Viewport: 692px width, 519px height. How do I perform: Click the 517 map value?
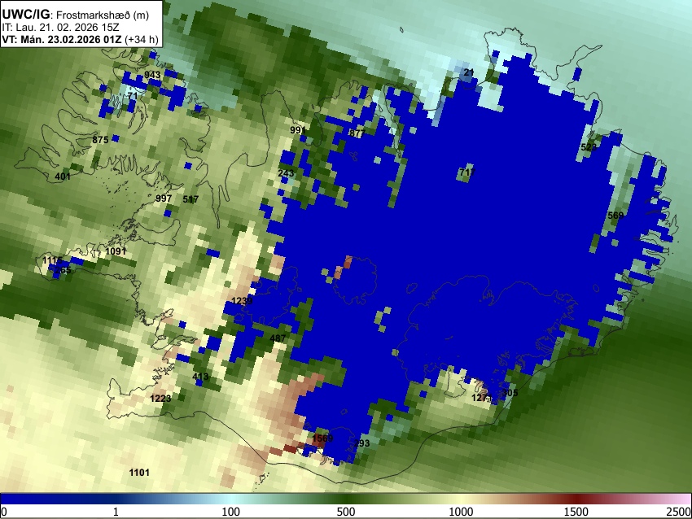pyautogui.click(x=191, y=199)
